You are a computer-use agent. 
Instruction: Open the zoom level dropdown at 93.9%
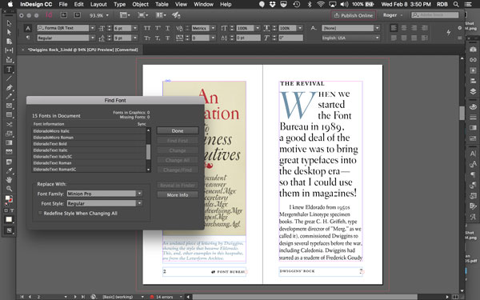[107, 15]
